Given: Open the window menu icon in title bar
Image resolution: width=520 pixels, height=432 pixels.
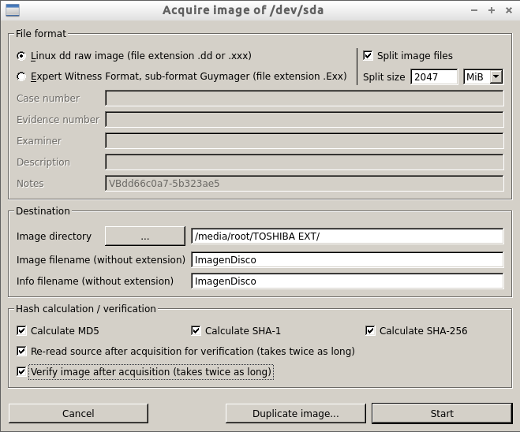Looking at the screenshot, I should (x=13, y=10).
